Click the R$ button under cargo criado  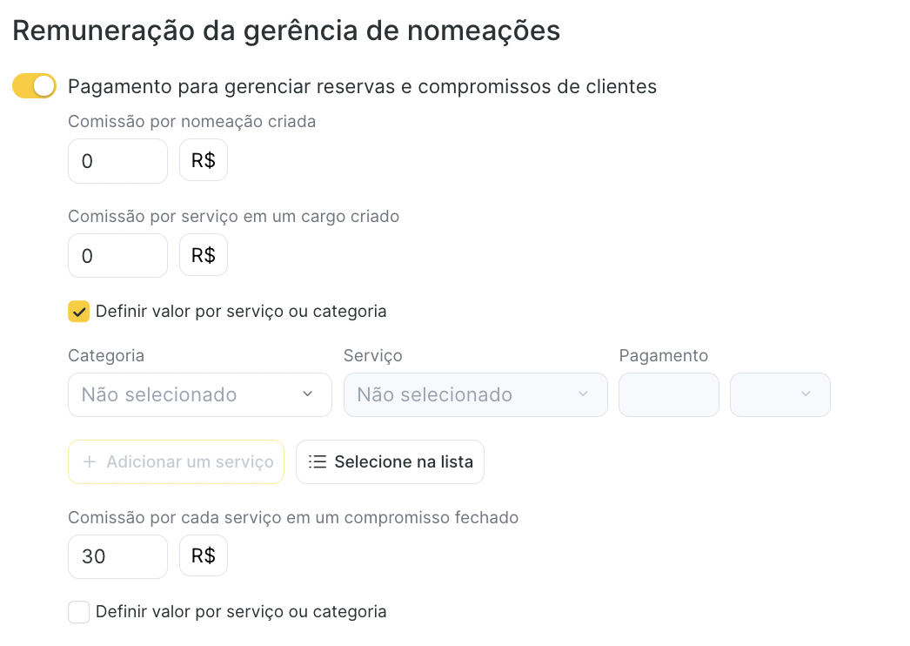coord(203,254)
